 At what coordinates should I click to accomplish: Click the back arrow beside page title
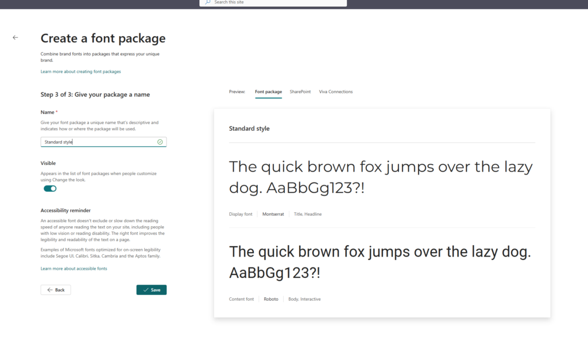pos(16,37)
